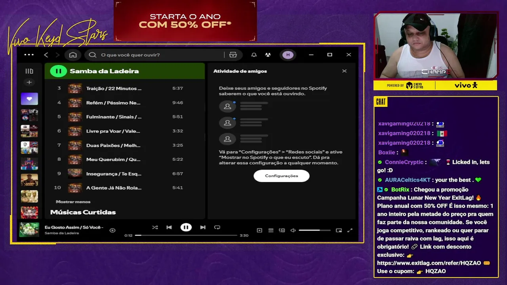Open the notifications bell
The image size is (507, 285).
click(x=254, y=55)
